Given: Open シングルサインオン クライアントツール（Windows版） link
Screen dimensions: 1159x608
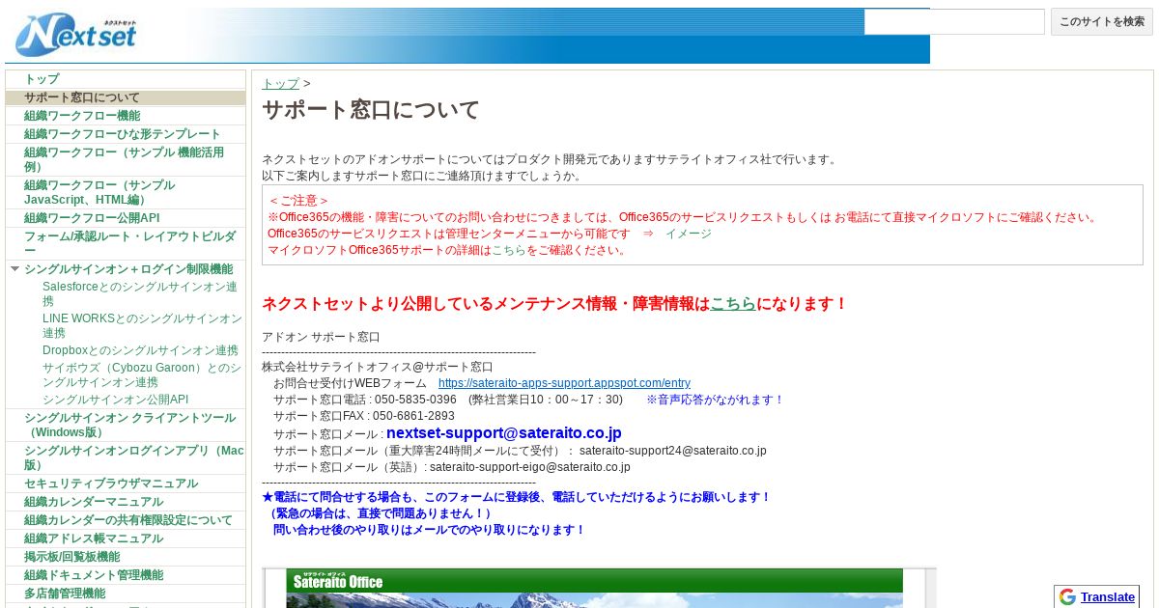Looking at the screenshot, I should pyautogui.click(x=129, y=426).
